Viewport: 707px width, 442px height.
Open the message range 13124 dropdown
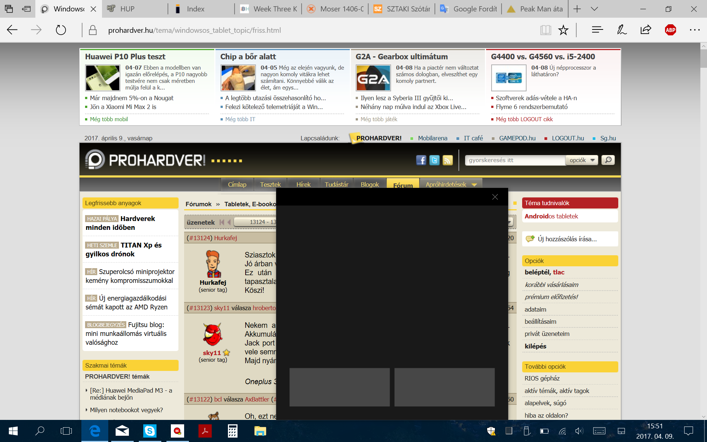coord(255,222)
